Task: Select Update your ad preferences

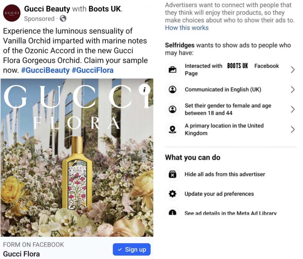Action: point(219,194)
